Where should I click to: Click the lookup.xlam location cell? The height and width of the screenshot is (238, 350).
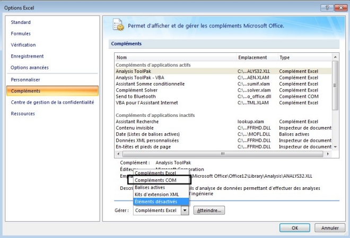[x=250, y=122]
